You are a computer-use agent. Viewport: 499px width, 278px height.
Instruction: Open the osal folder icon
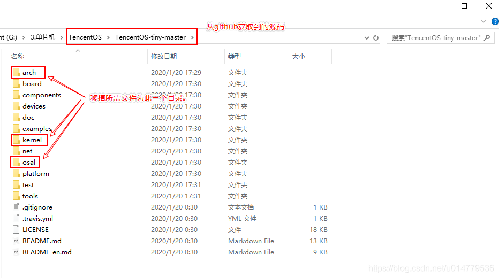(x=16, y=163)
